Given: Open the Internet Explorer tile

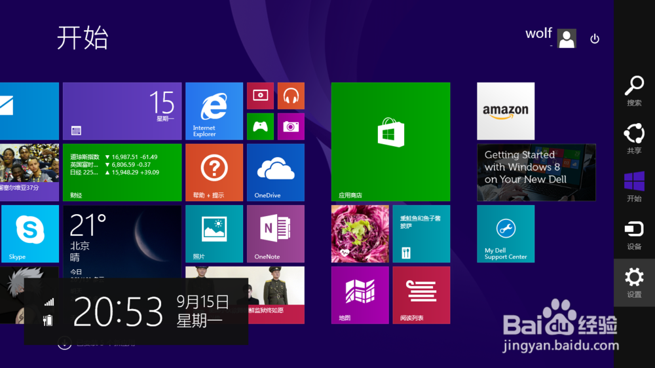Looking at the screenshot, I should [x=214, y=111].
